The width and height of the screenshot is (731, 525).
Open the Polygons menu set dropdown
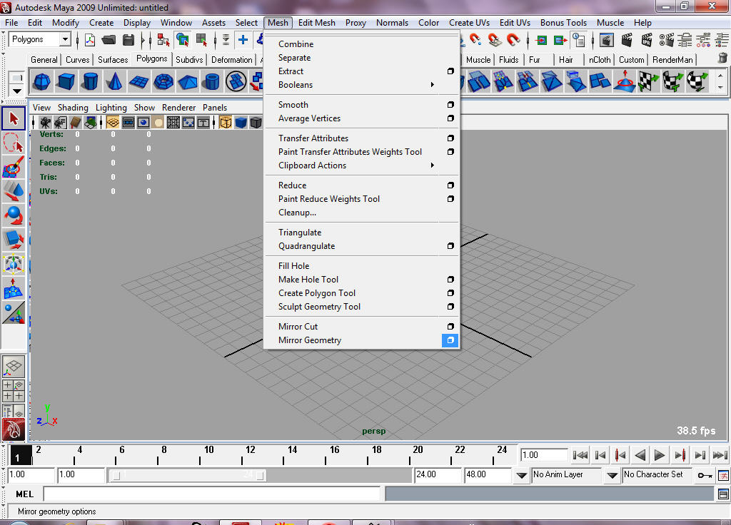click(x=65, y=40)
